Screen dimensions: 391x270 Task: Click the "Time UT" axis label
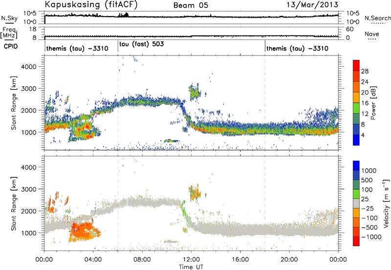[x=191, y=267]
